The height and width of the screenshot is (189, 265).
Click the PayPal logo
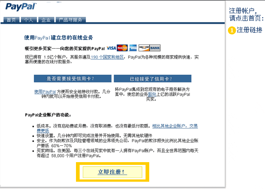point(21,7)
